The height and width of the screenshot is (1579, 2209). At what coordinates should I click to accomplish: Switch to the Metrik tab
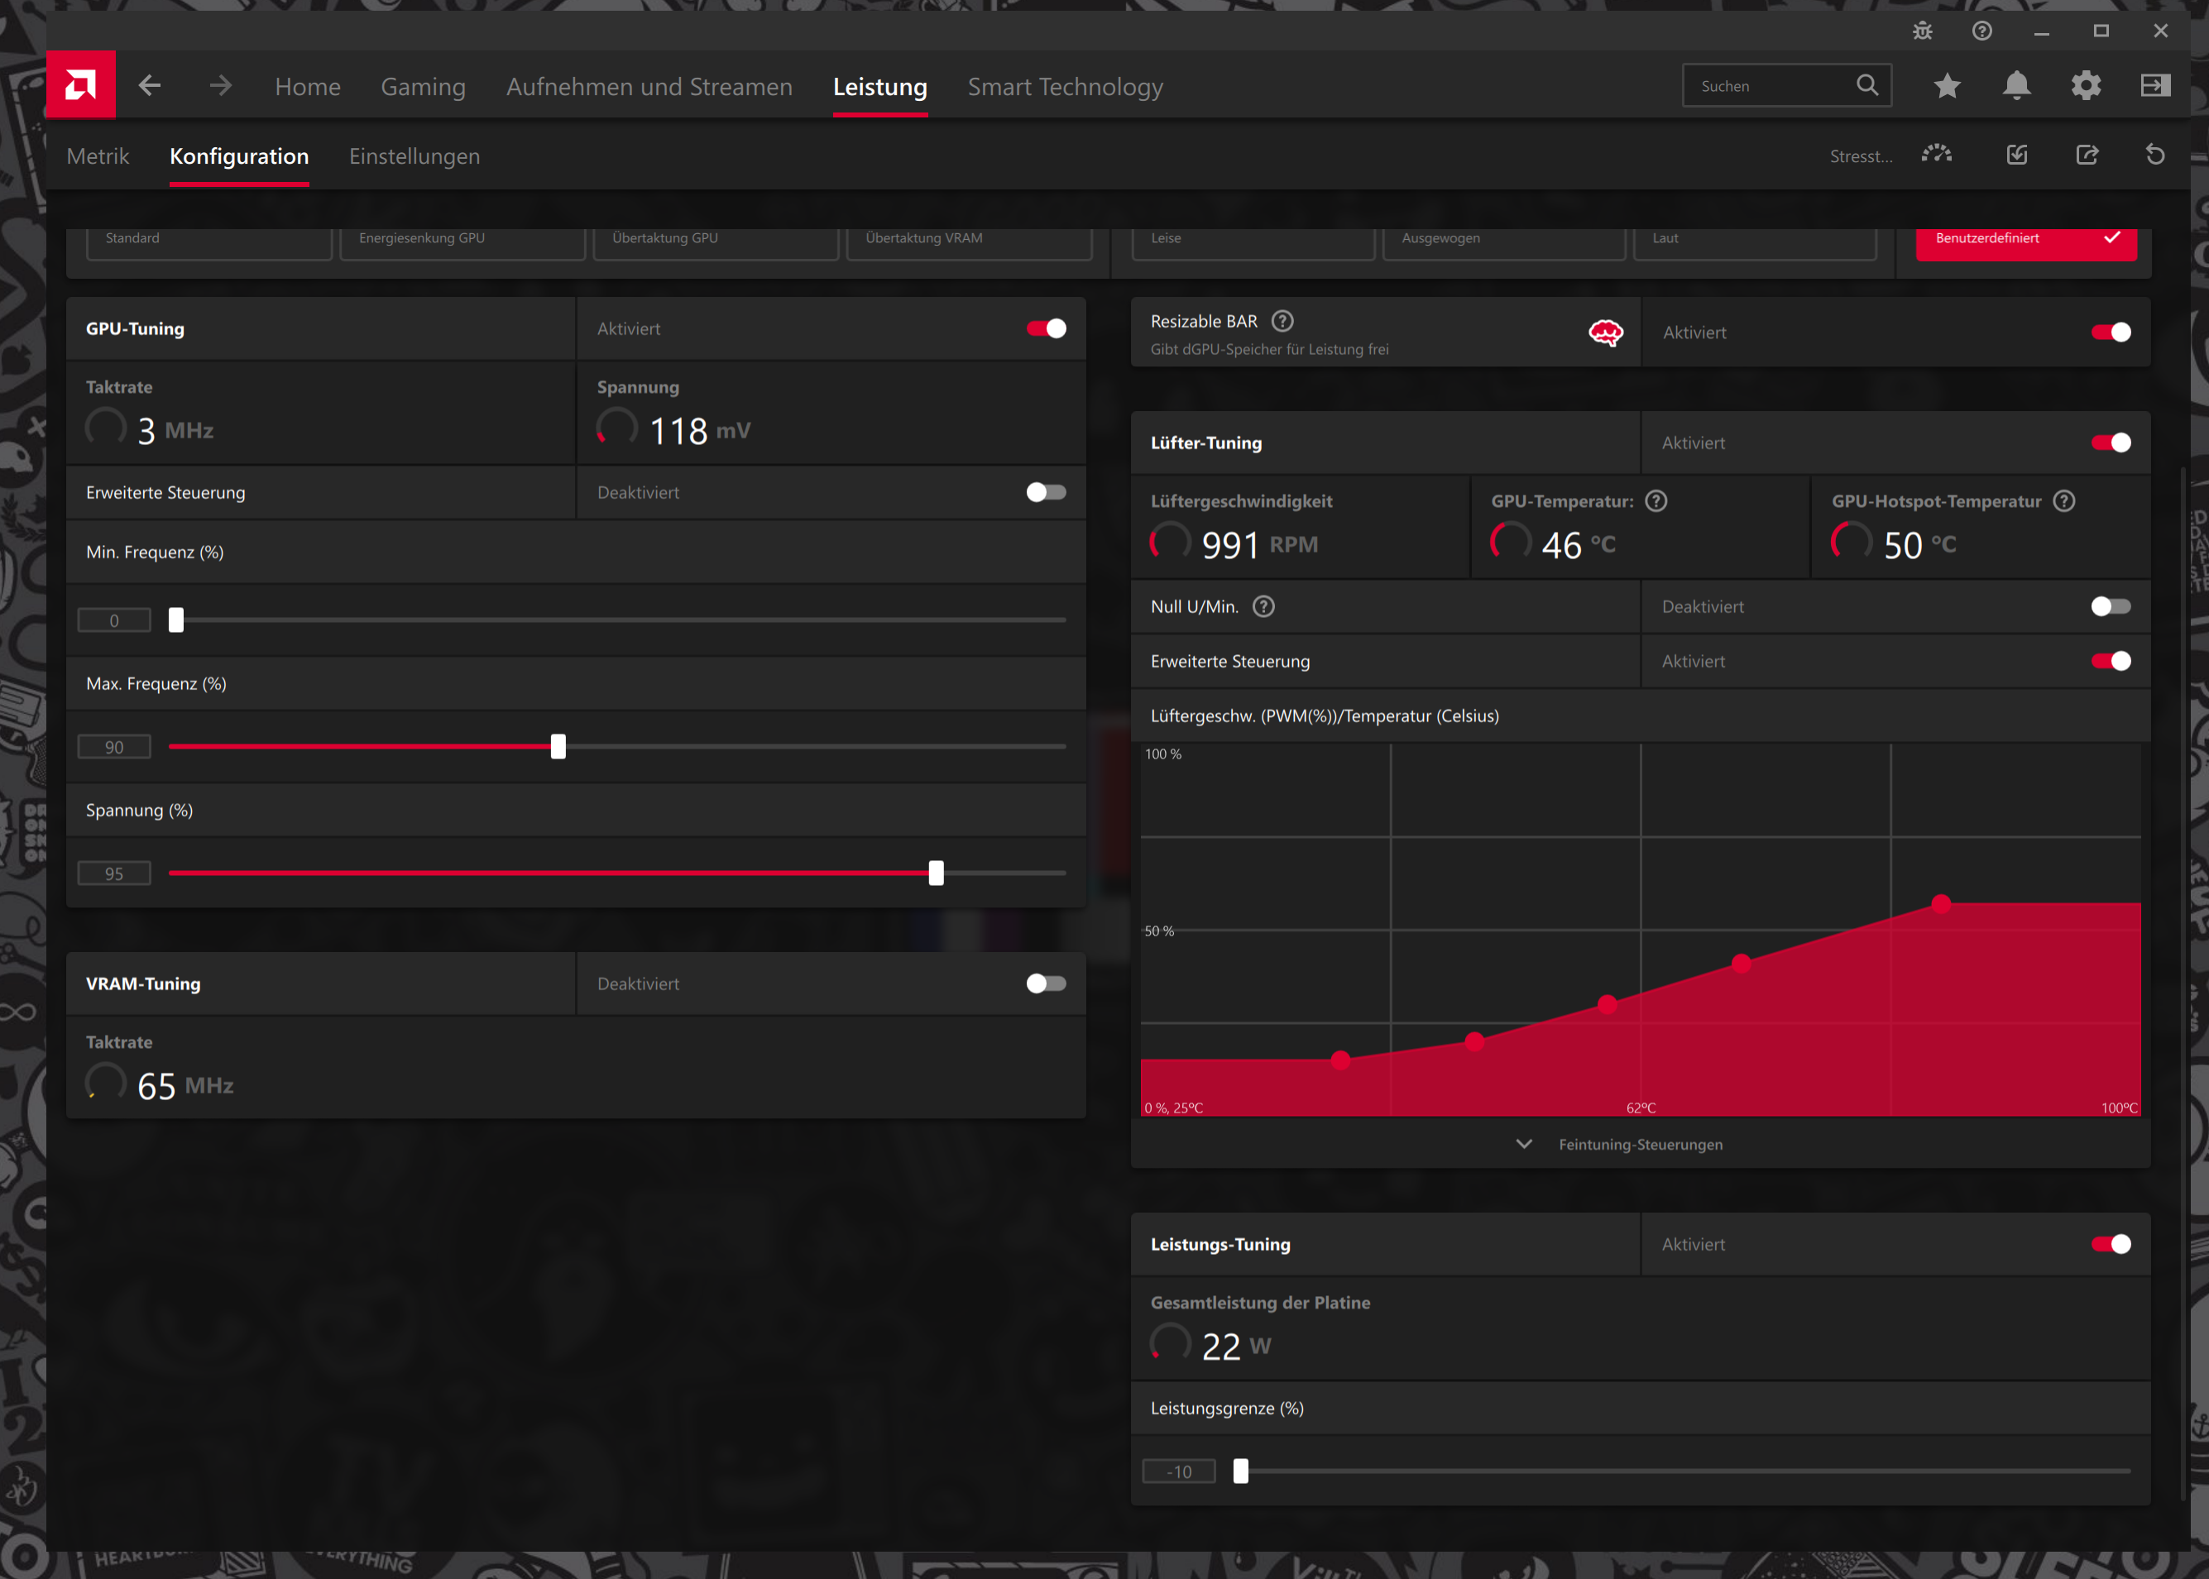pos(98,156)
